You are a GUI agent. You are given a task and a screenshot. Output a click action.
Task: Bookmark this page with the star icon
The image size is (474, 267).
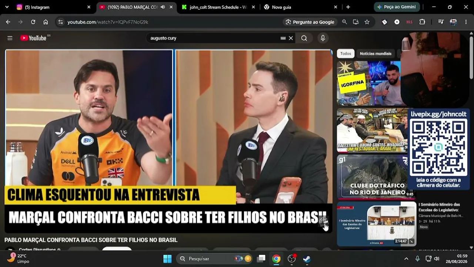tap(367, 22)
